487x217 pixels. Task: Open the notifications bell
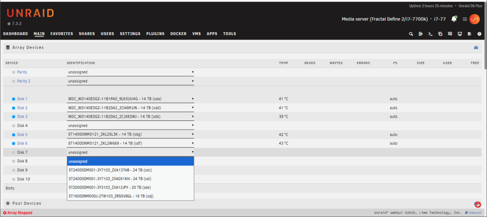454,19
